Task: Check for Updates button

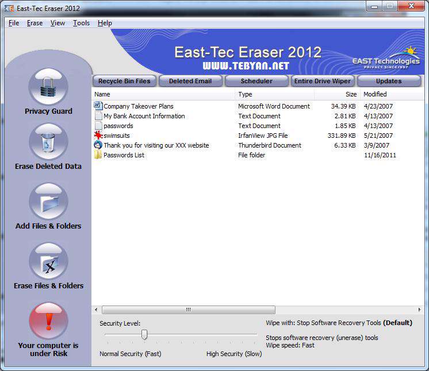Action: [x=389, y=81]
